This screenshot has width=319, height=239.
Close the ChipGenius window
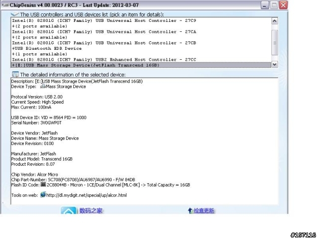click(x=284, y=5)
